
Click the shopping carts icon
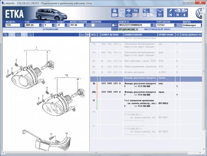[160, 11]
